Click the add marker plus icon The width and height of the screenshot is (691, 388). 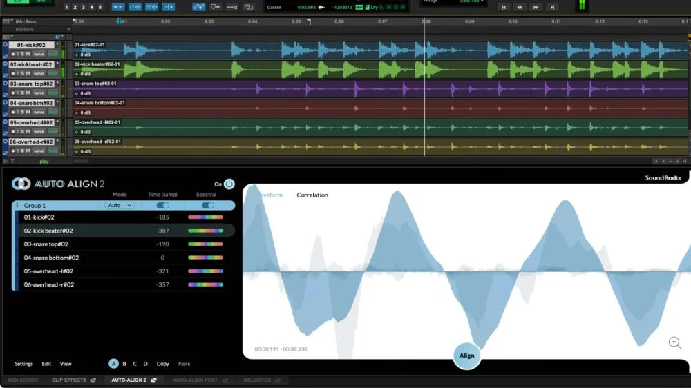(68, 29)
